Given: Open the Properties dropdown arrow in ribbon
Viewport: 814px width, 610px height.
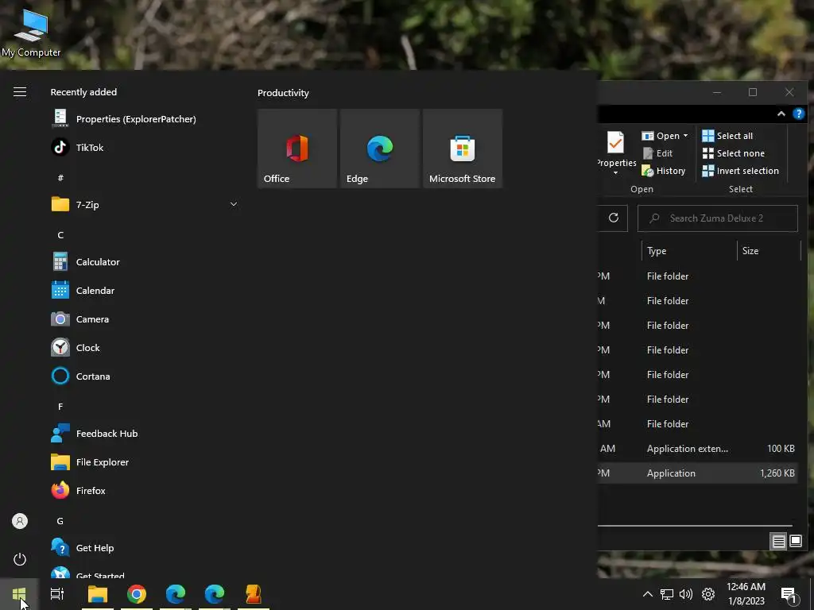Looking at the screenshot, I should point(616,172).
